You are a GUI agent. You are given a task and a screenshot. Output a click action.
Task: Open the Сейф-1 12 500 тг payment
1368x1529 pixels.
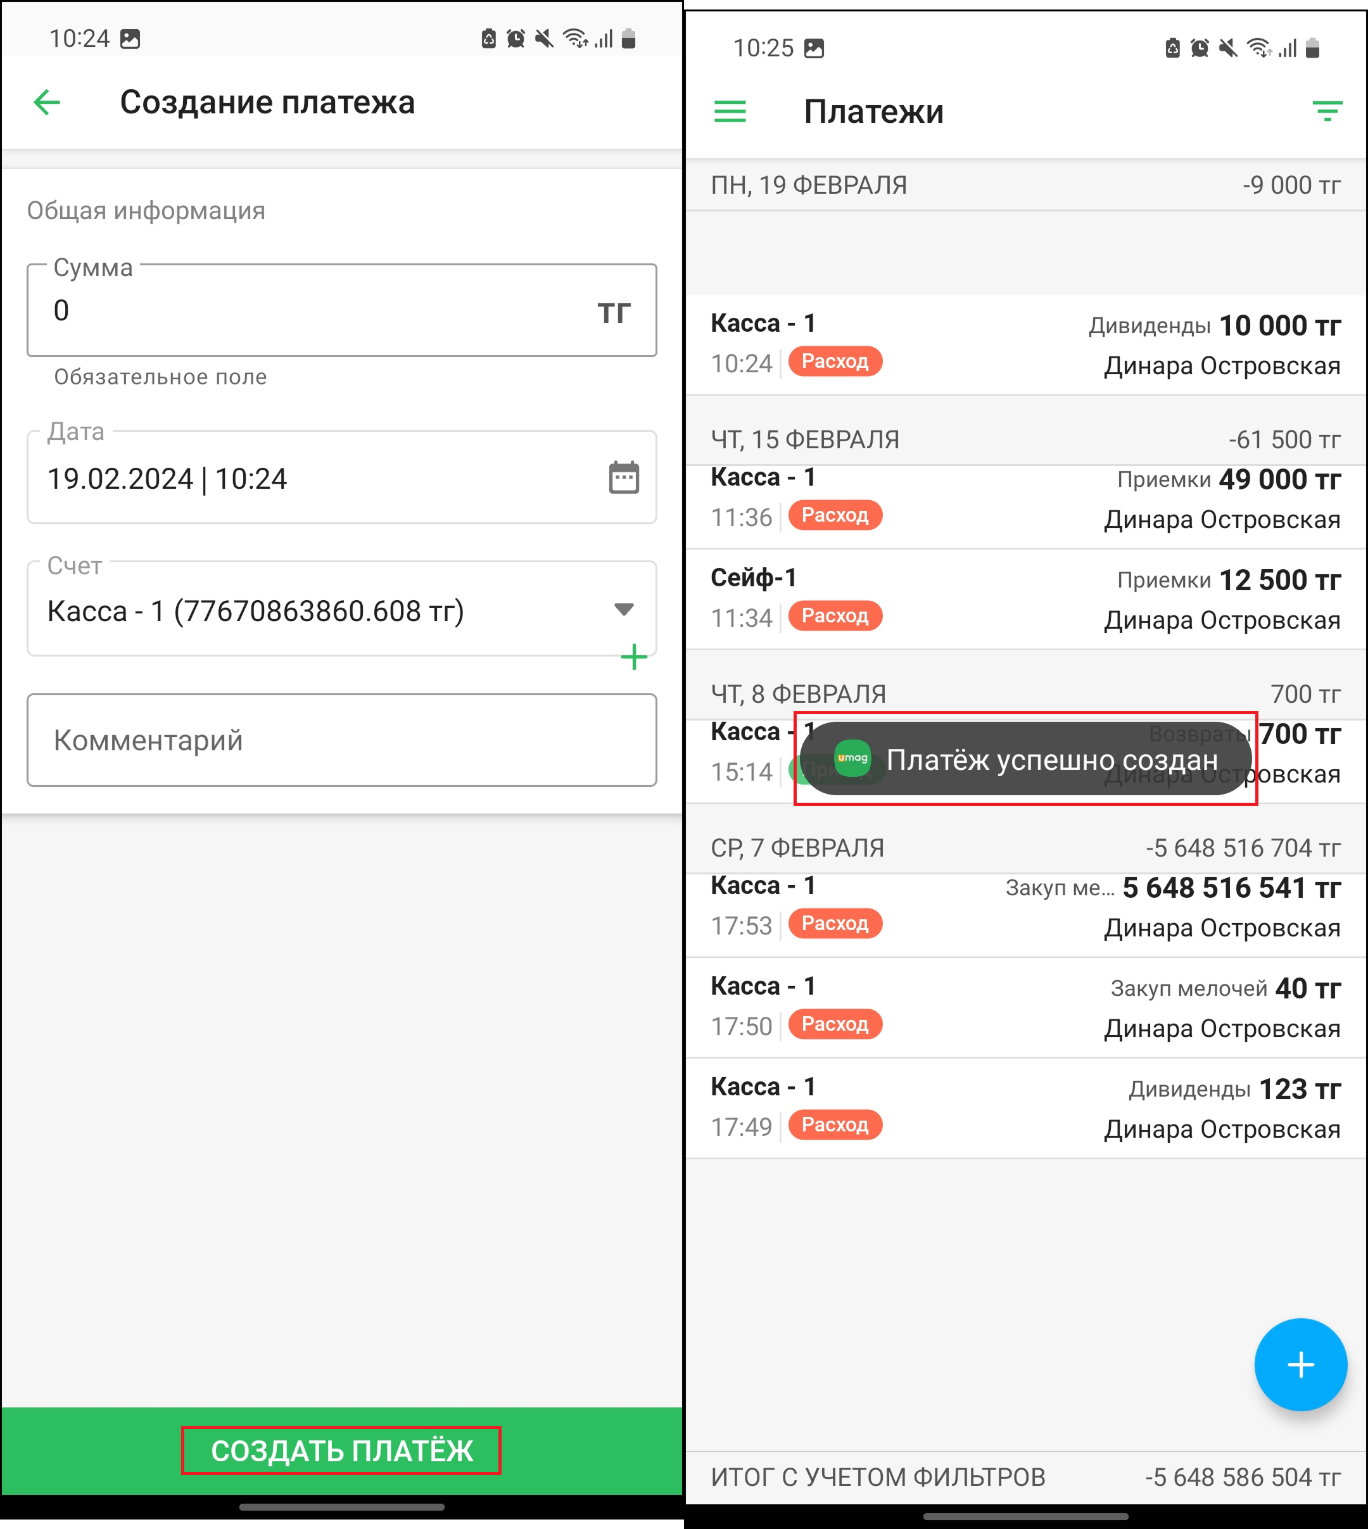1025,599
